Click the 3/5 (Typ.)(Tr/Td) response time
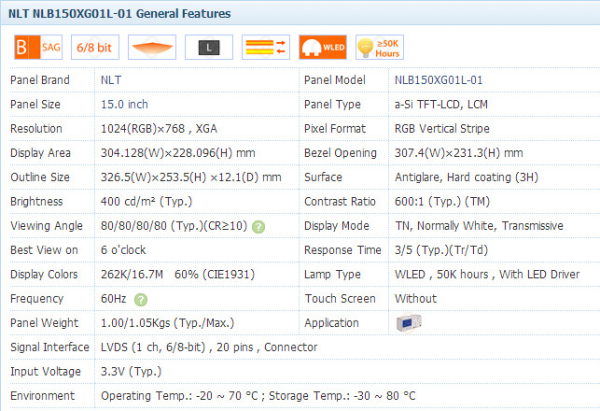Screen dimensions: 600x411 coord(441,250)
